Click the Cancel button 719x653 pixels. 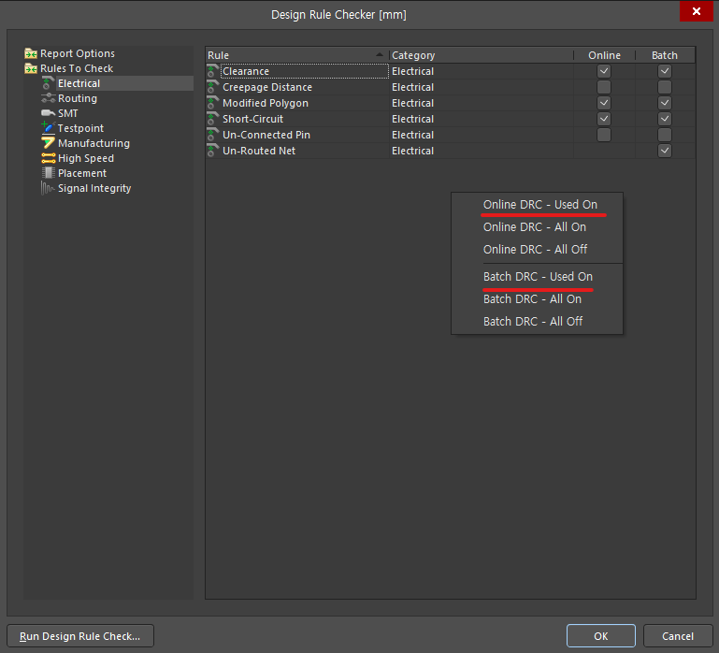coord(678,636)
